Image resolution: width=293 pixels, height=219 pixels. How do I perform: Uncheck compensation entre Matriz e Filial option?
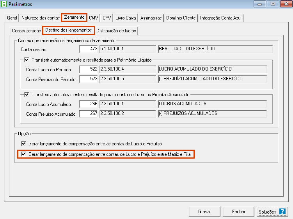(x=23, y=154)
